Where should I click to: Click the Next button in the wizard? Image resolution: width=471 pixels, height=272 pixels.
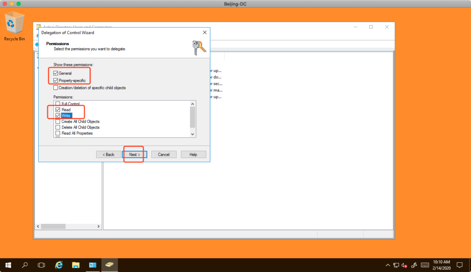click(134, 154)
